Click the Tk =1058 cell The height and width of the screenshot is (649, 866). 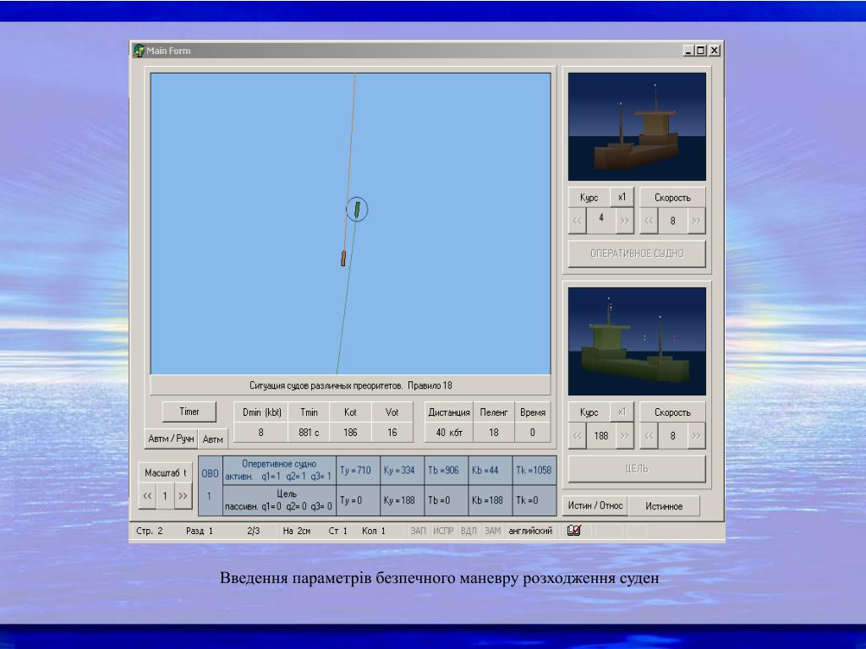(534, 471)
